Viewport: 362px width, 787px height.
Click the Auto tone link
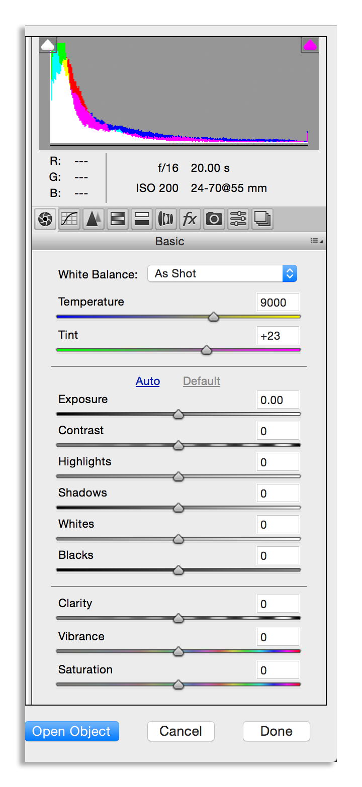pos(148,381)
